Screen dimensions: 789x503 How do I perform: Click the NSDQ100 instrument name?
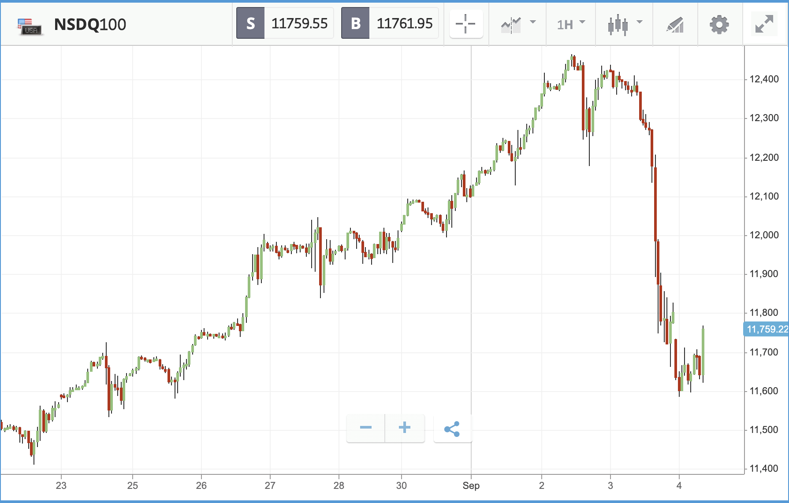pos(90,25)
